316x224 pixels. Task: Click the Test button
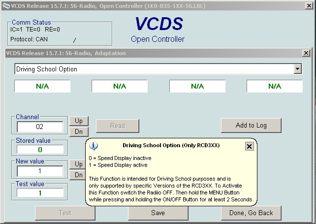pos(65,213)
